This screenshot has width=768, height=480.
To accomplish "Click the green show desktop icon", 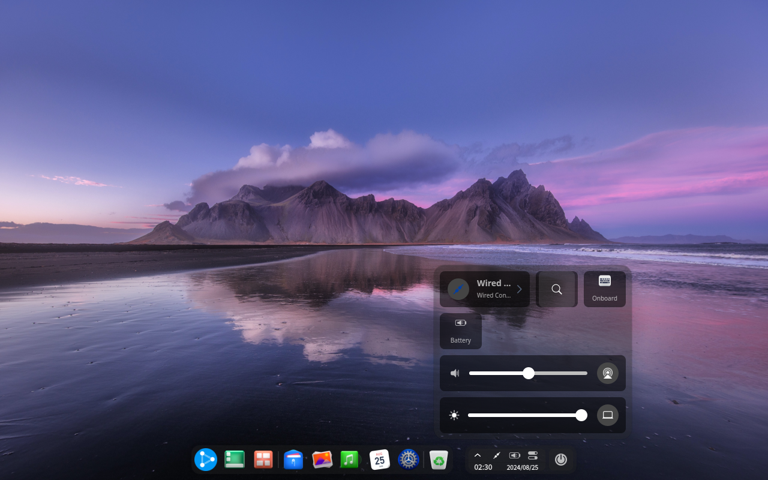I will [x=234, y=460].
